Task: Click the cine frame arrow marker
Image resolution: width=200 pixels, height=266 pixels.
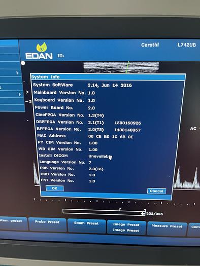Action: (x=143, y=214)
